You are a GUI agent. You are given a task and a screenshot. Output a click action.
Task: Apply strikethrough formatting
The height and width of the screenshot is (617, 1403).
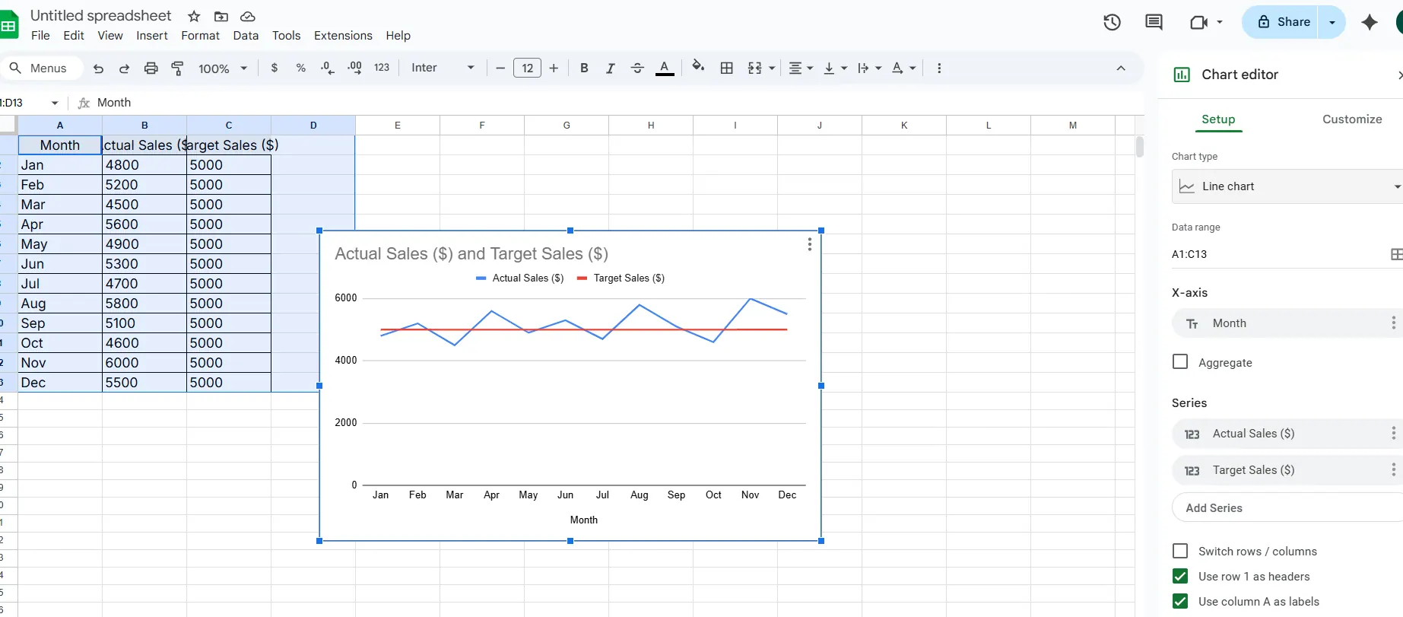tap(637, 68)
